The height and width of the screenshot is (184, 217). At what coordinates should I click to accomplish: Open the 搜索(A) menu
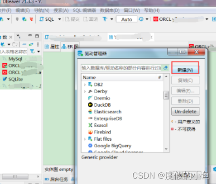tap(61, 10)
